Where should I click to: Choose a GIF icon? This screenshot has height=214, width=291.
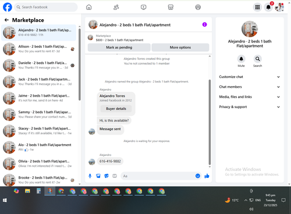[x=115, y=176]
